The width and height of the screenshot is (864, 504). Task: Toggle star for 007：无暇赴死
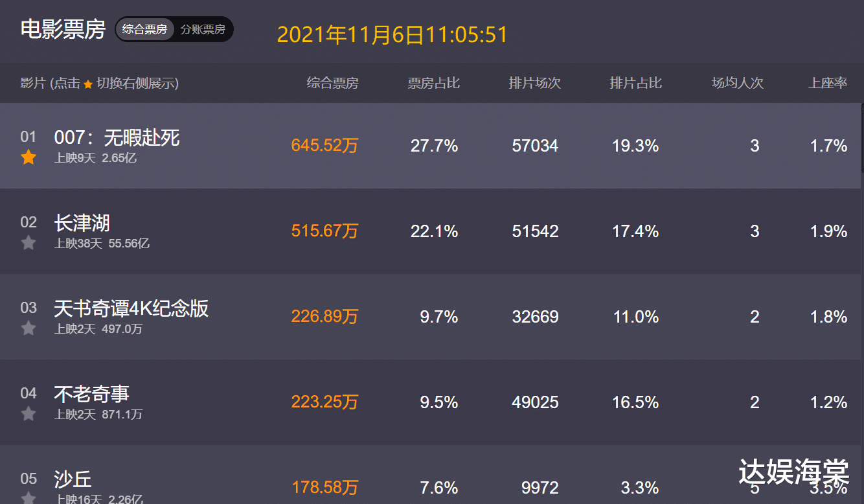click(28, 157)
